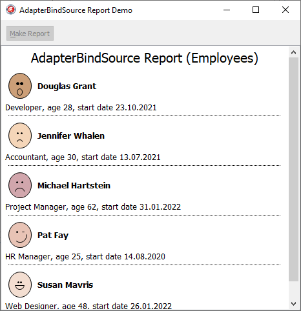Click the scrollbar up arrow
This screenshot has height=311, width=301.
(293, 52)
